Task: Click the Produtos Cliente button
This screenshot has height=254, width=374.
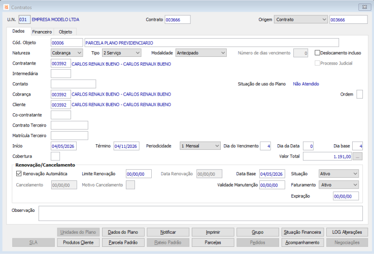Action: [x=78, y=242]
